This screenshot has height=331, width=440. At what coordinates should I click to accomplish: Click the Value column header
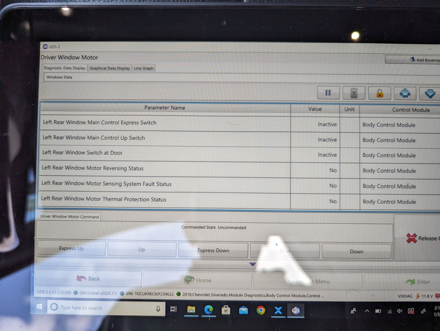tap(315, 109)
